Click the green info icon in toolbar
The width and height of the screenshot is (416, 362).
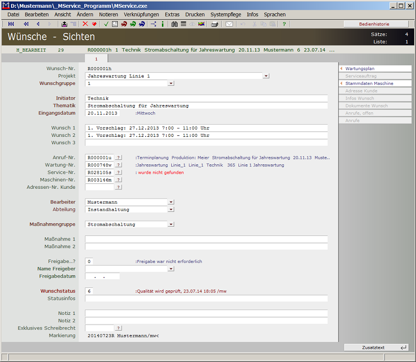tap(162, 24)
